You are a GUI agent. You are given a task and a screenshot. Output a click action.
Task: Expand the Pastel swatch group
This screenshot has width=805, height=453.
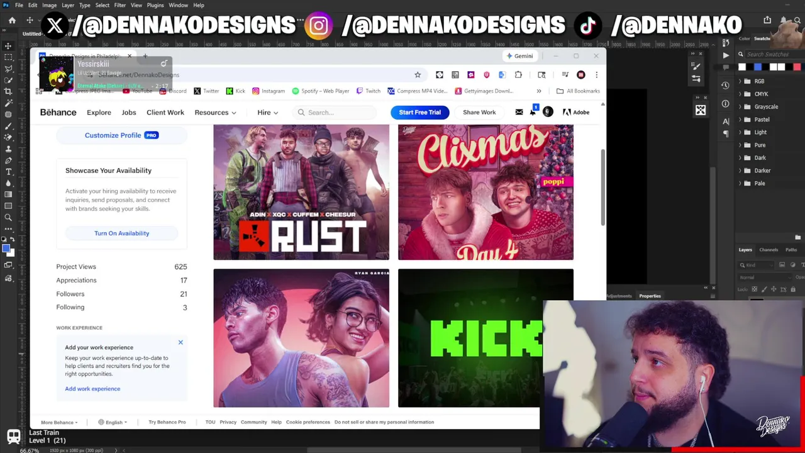point(740,120)
